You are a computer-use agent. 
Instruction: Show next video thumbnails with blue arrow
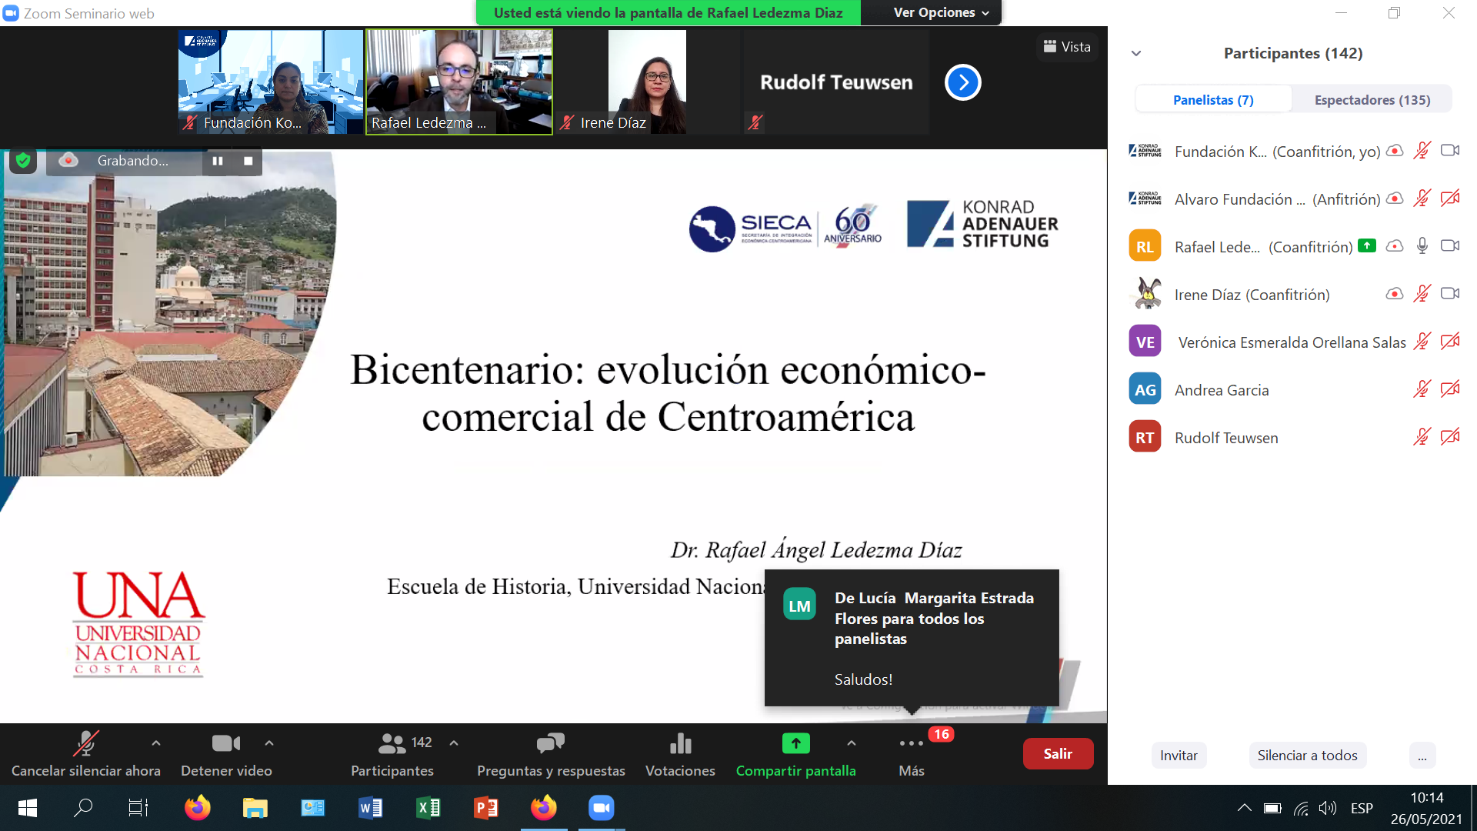point(962,82)
